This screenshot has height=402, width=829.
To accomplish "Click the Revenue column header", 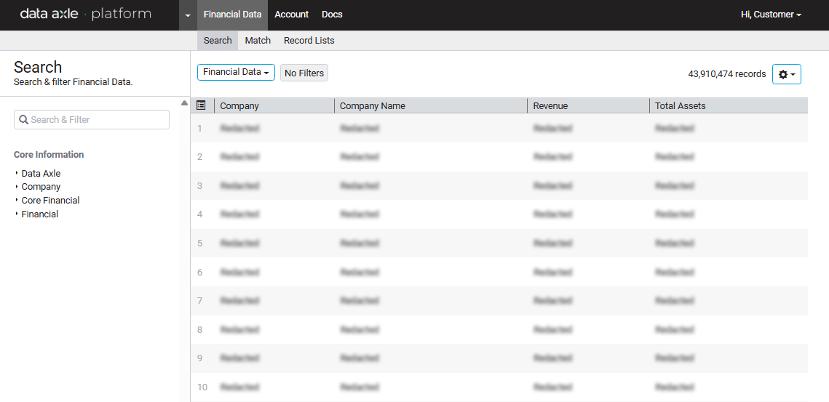I will [550, 106].
